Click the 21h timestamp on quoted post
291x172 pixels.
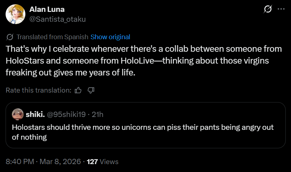tap(98, 114)
